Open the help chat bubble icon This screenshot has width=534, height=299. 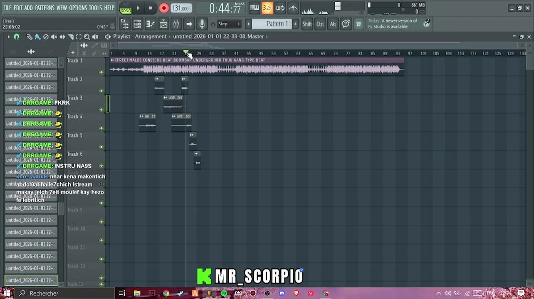click(x=346, y=24)
